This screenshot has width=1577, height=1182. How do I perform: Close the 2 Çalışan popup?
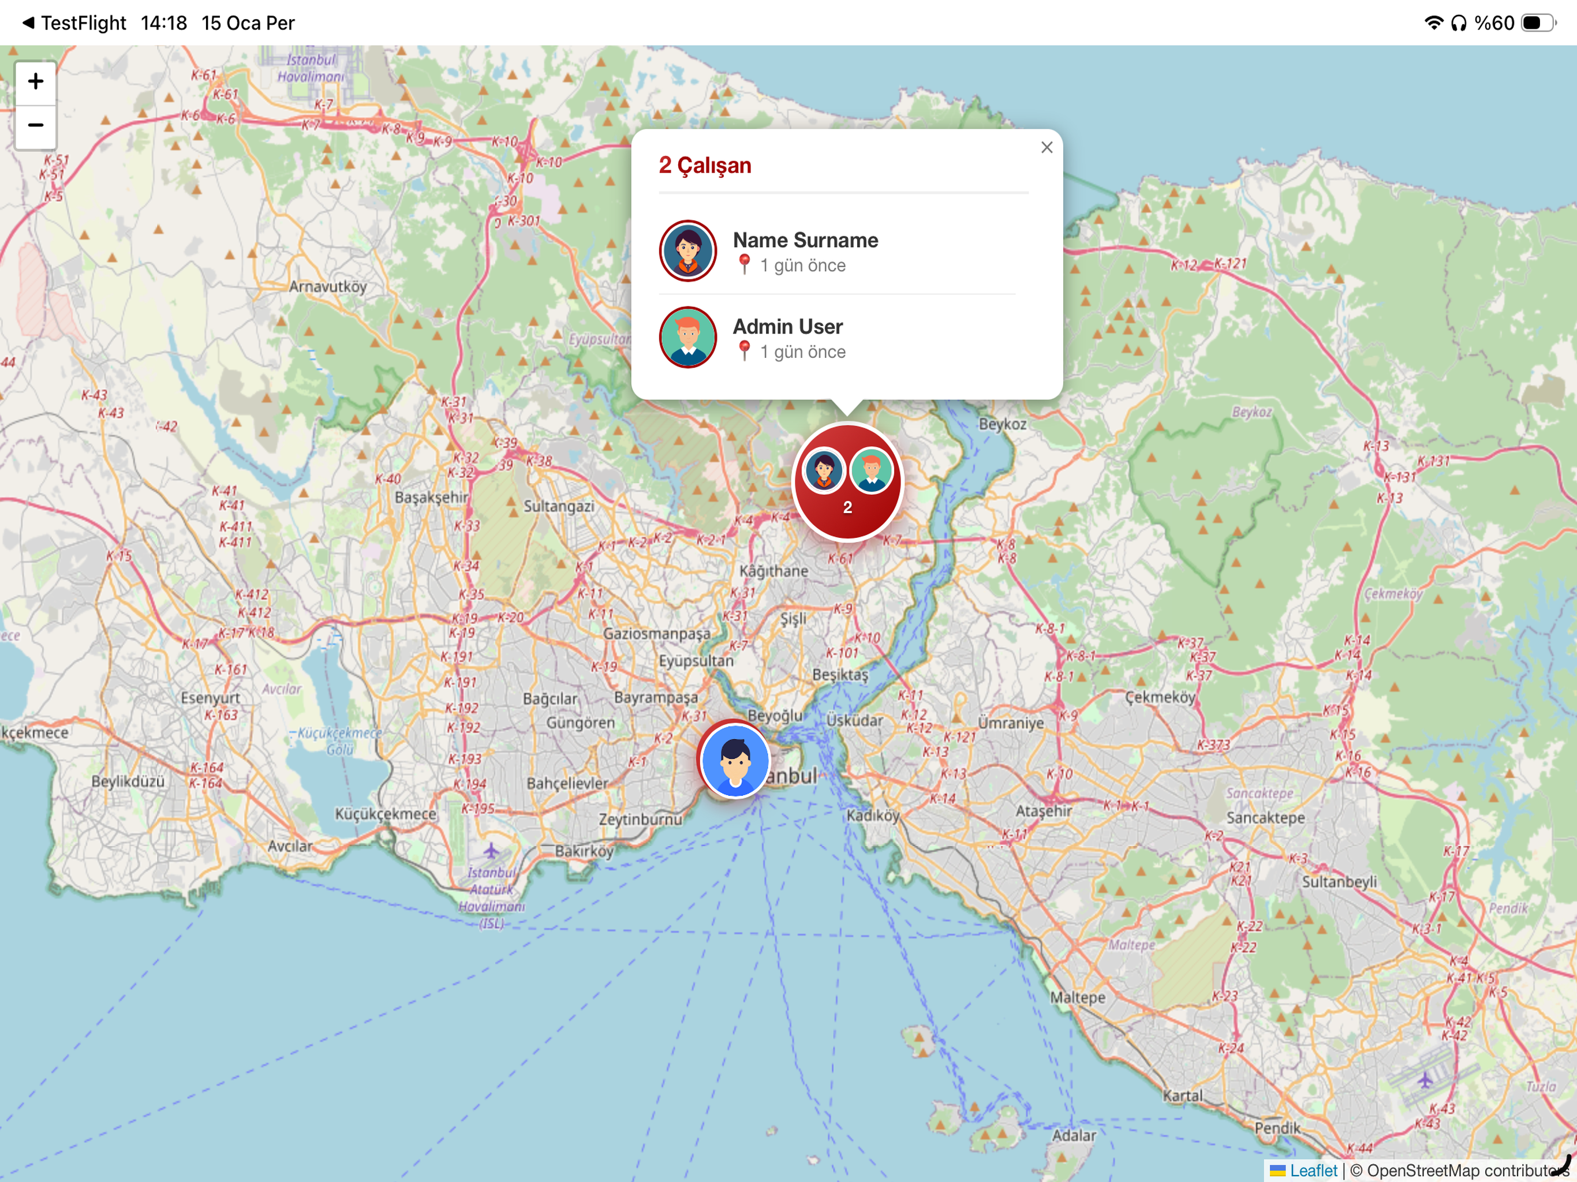pos(1047,148)
